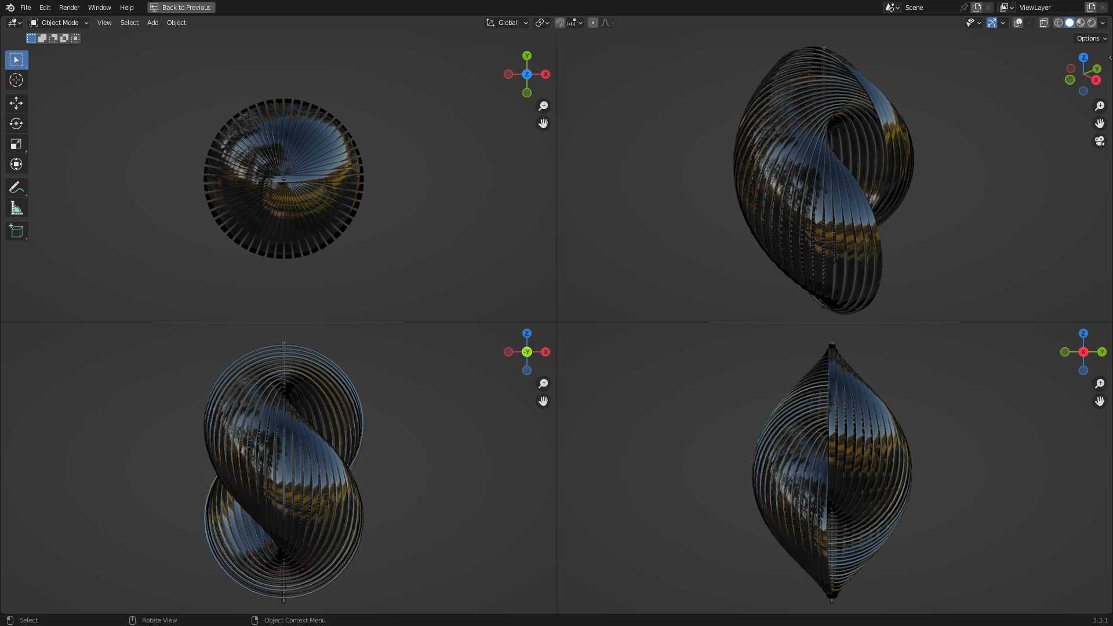Viewport: 1113px width, 626px height.
Task: Open gizmo settings dropdown arrow
Action: [1003, 23]
